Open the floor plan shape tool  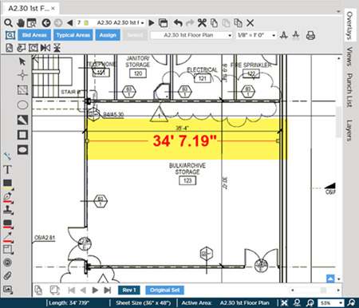(x=8, y=250)
